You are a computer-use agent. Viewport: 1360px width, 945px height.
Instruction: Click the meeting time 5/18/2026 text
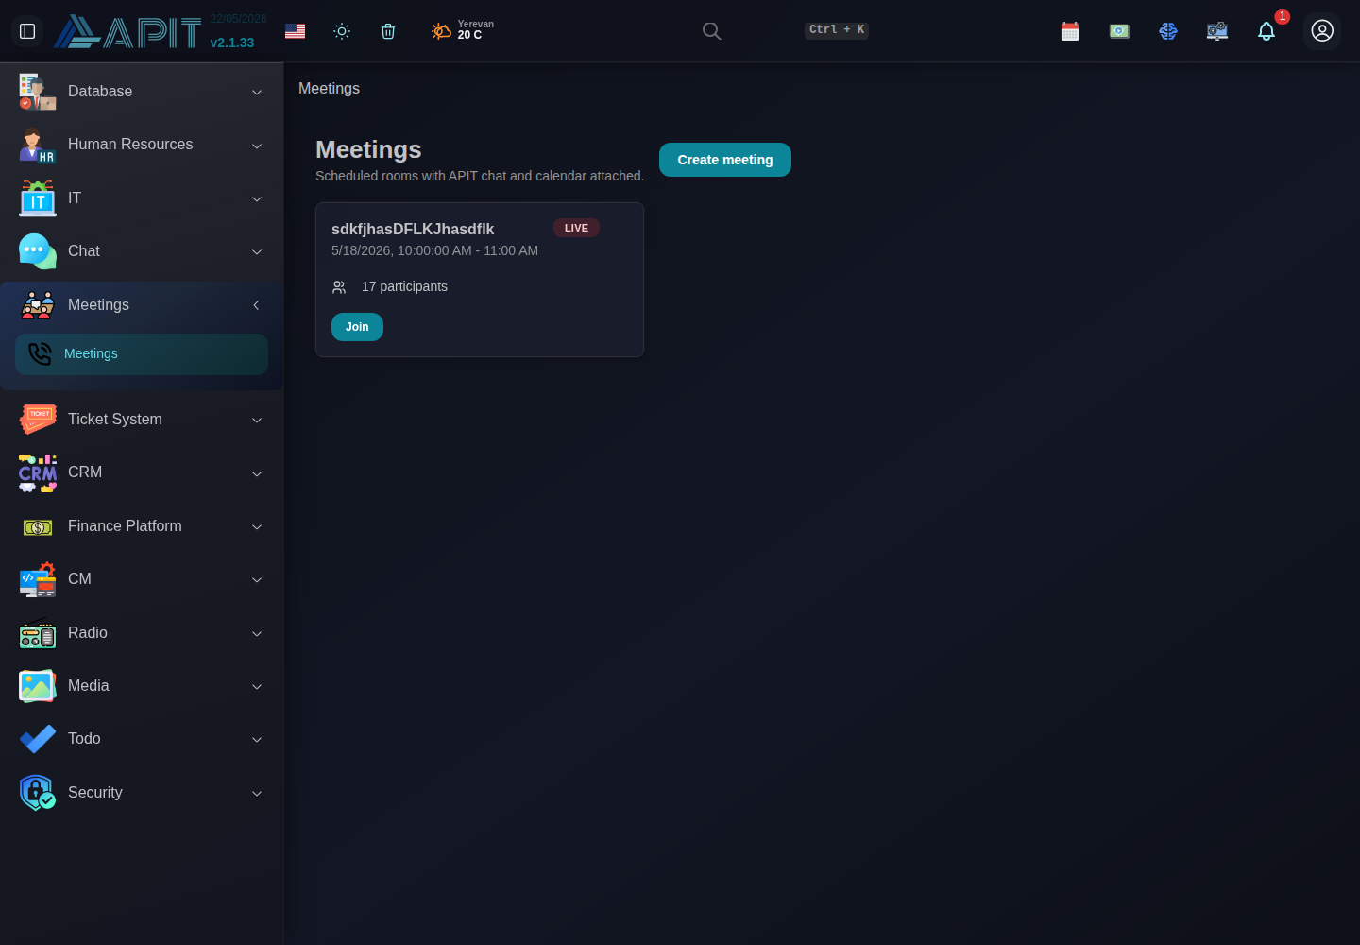(434, 251)
